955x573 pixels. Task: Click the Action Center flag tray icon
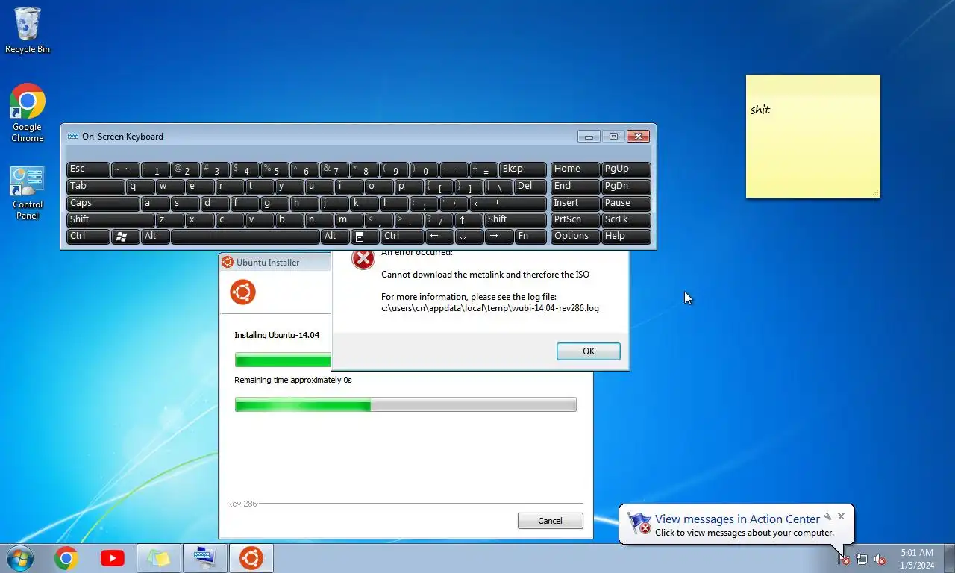pyautogui.click(x=843, y=559)
